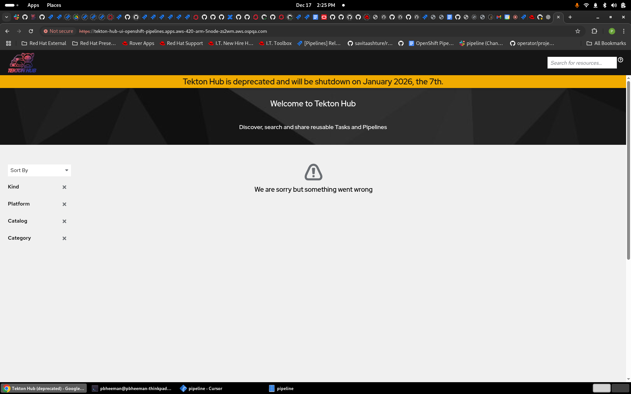Open the Places menu
The width and height of the screenshot is (631, 394).
[x=54, y=5]
